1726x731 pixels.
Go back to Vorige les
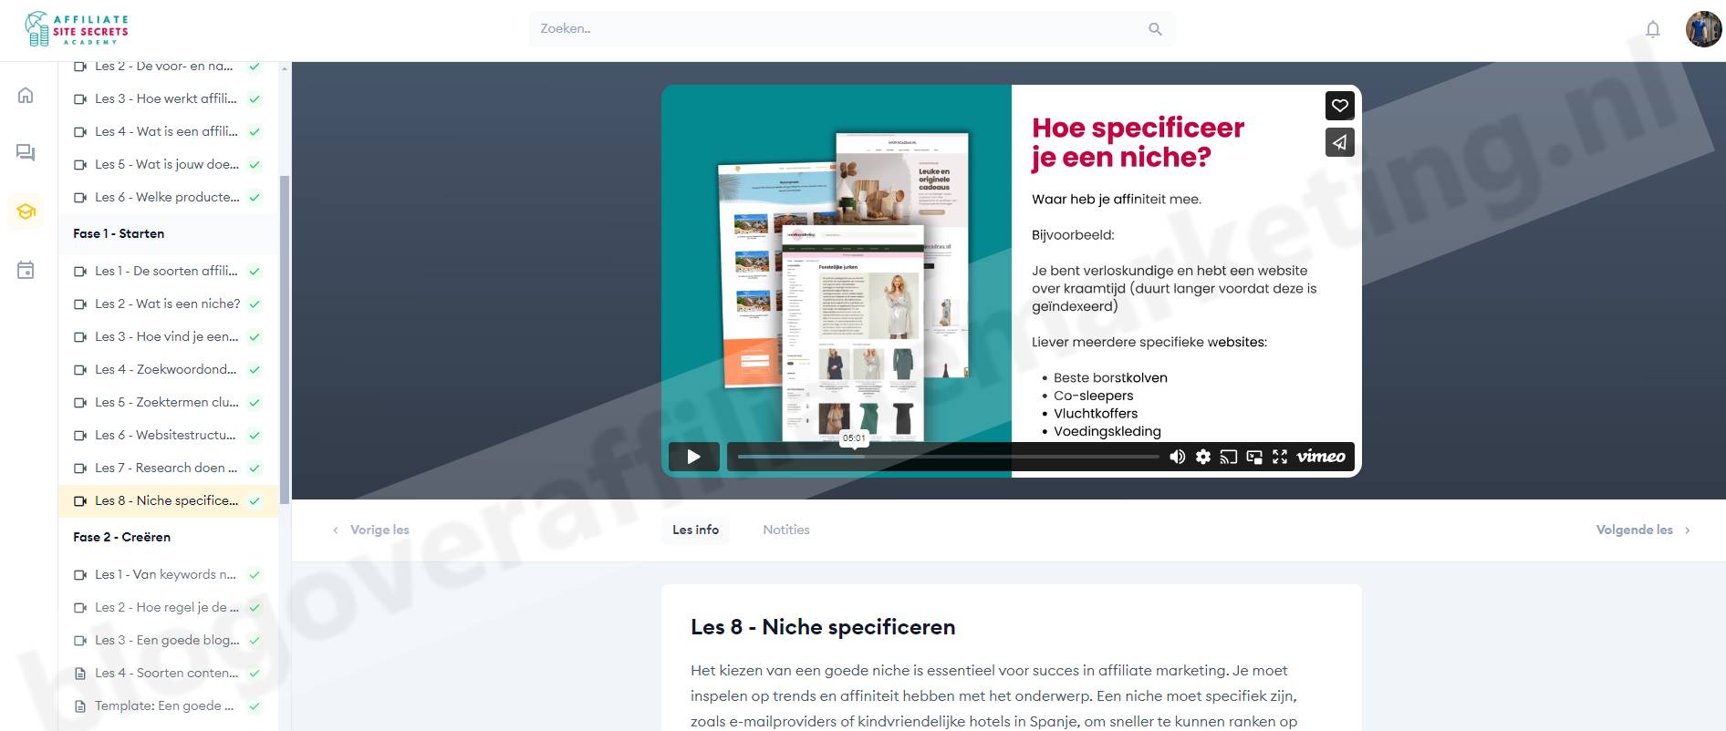pyautogui.click(x=371, y=530)
